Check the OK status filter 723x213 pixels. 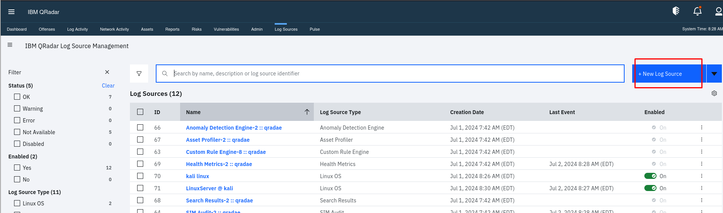pyautogui.click(x=17, y=97)
